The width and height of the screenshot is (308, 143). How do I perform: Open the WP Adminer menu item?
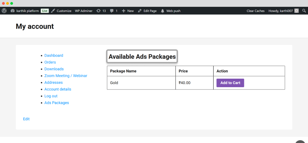(84, 11)
